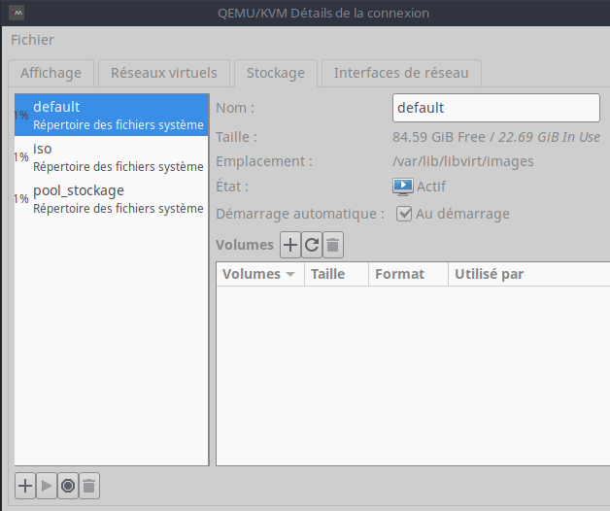The image size is (610, 511).
Task: Click the Actif state monitor icon
Action: point(403,187)
